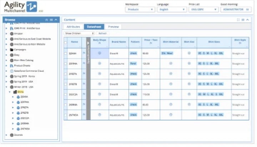This screenshot has width=257, height=147.
Task: Open the Workspace dropdown showing Products
Action: pyautogui.click(x=140, y=10)
